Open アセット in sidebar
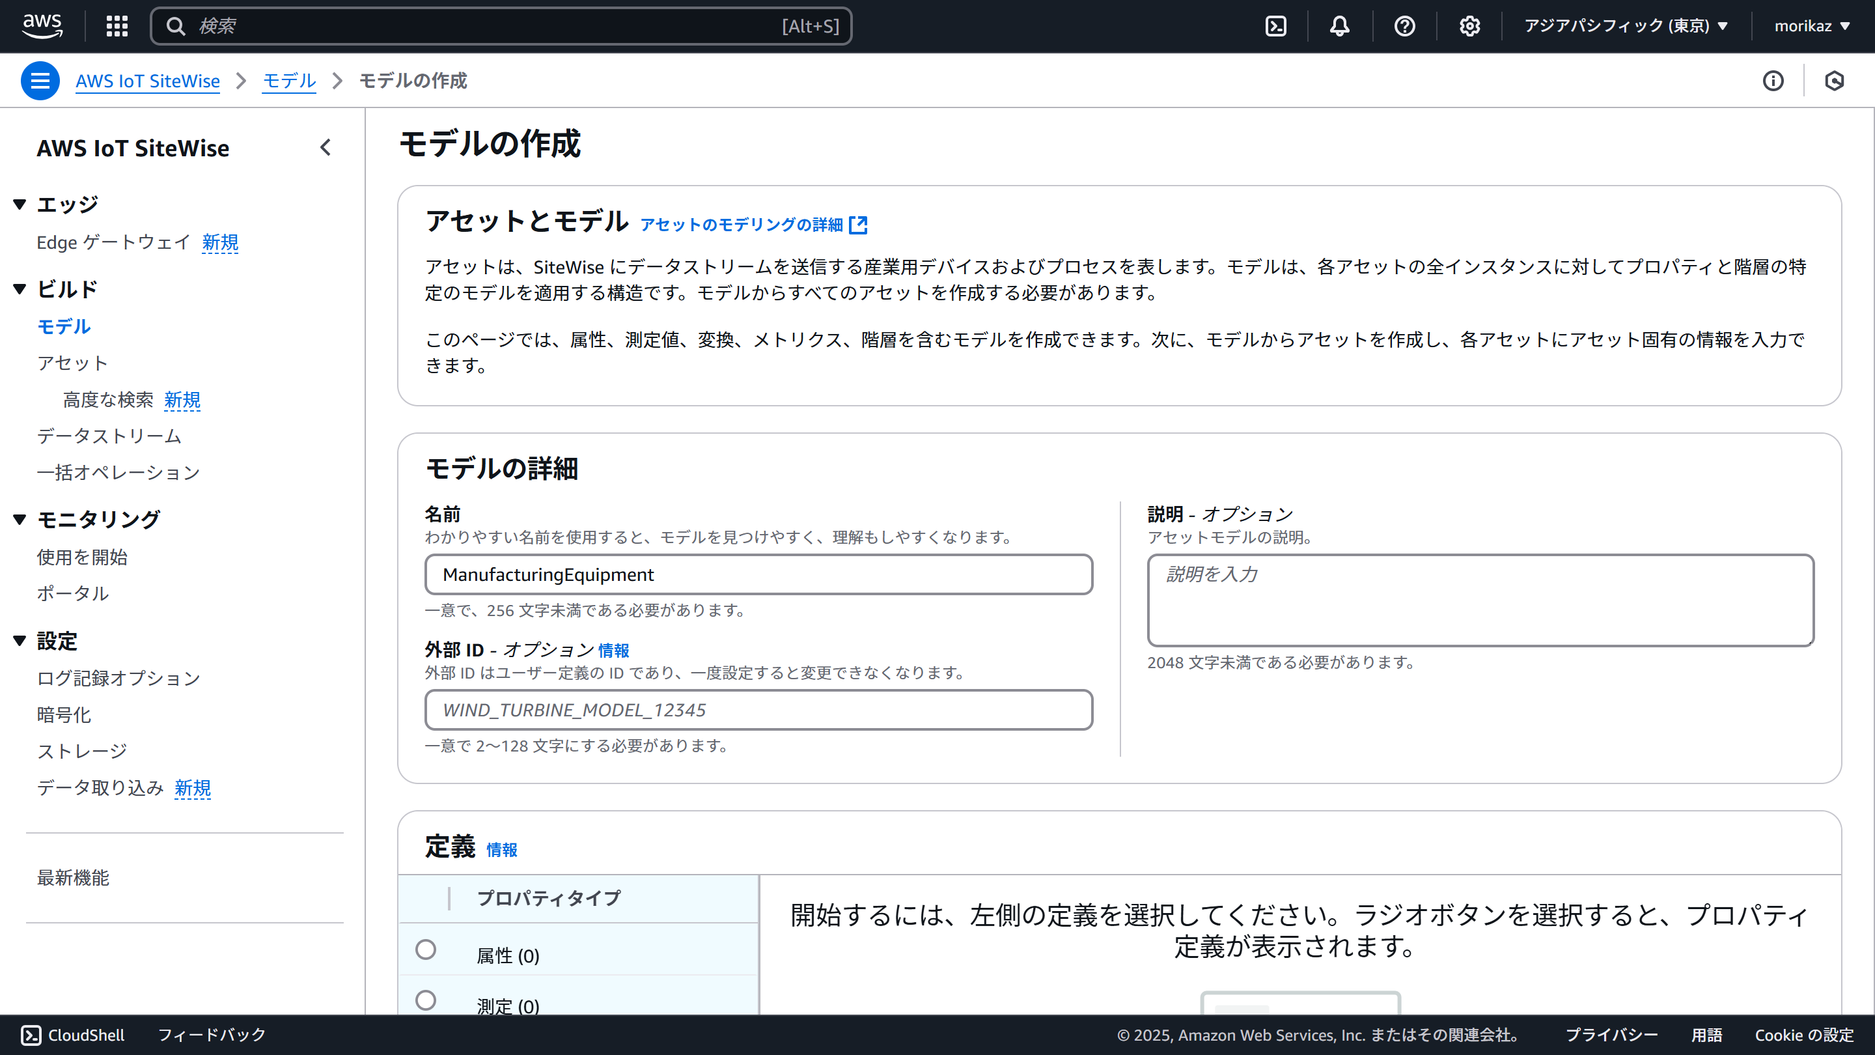The height and width of the screenshot is (1055, 1875). point(73,363)
